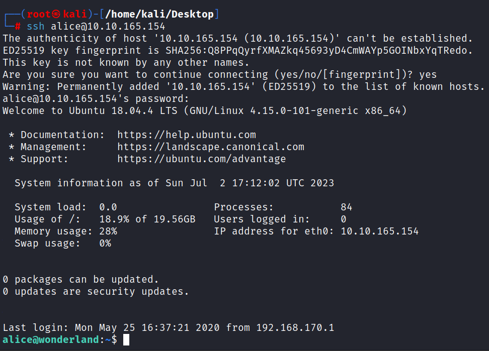The width and height of the screenshot is (489, 351).
Task: Open the https://landscape.canonical.com management link
Action: (210, 147)
